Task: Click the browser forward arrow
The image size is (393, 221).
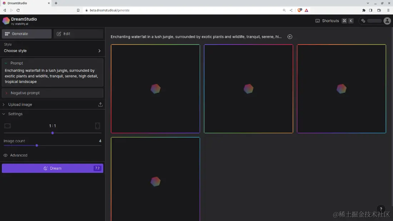Action: point(11,10)
